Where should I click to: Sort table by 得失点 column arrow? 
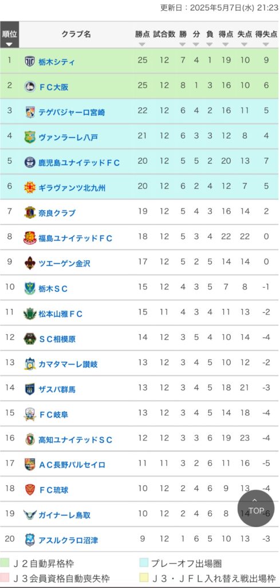click(266, 44)
